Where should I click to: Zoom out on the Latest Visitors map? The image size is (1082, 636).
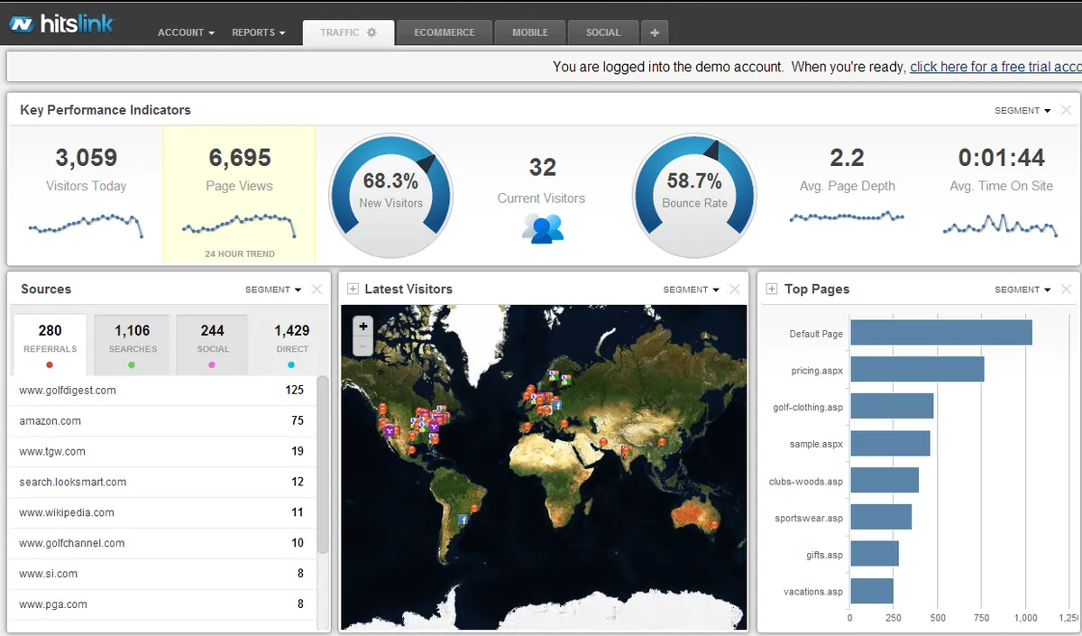click(x=362, y=346)
